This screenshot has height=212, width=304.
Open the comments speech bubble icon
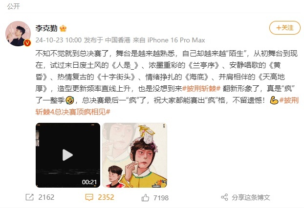89,197
